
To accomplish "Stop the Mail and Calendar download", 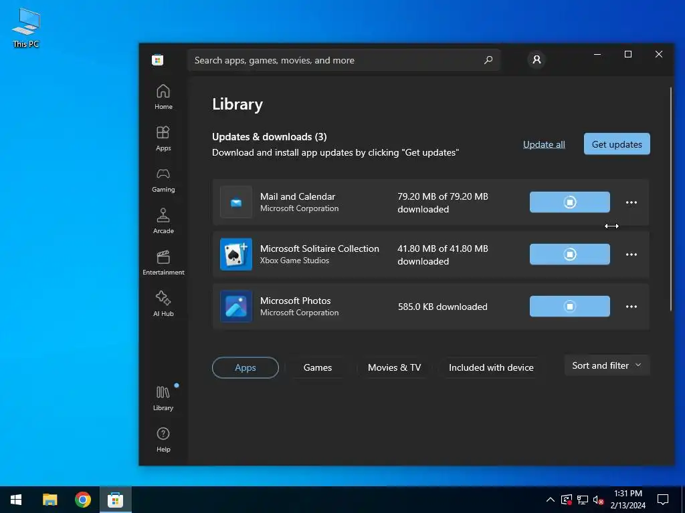I will 570,202.
